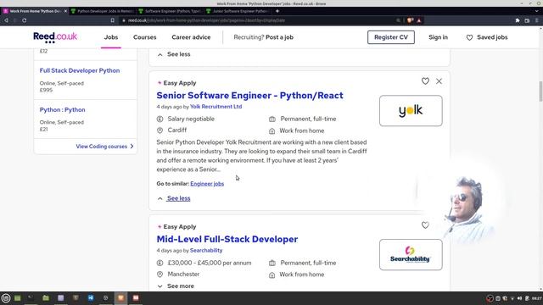This screenshot has height=305, width=543.
Task: Switch to the Junior Software Engineer Python tab
Action: pos(238,11)
